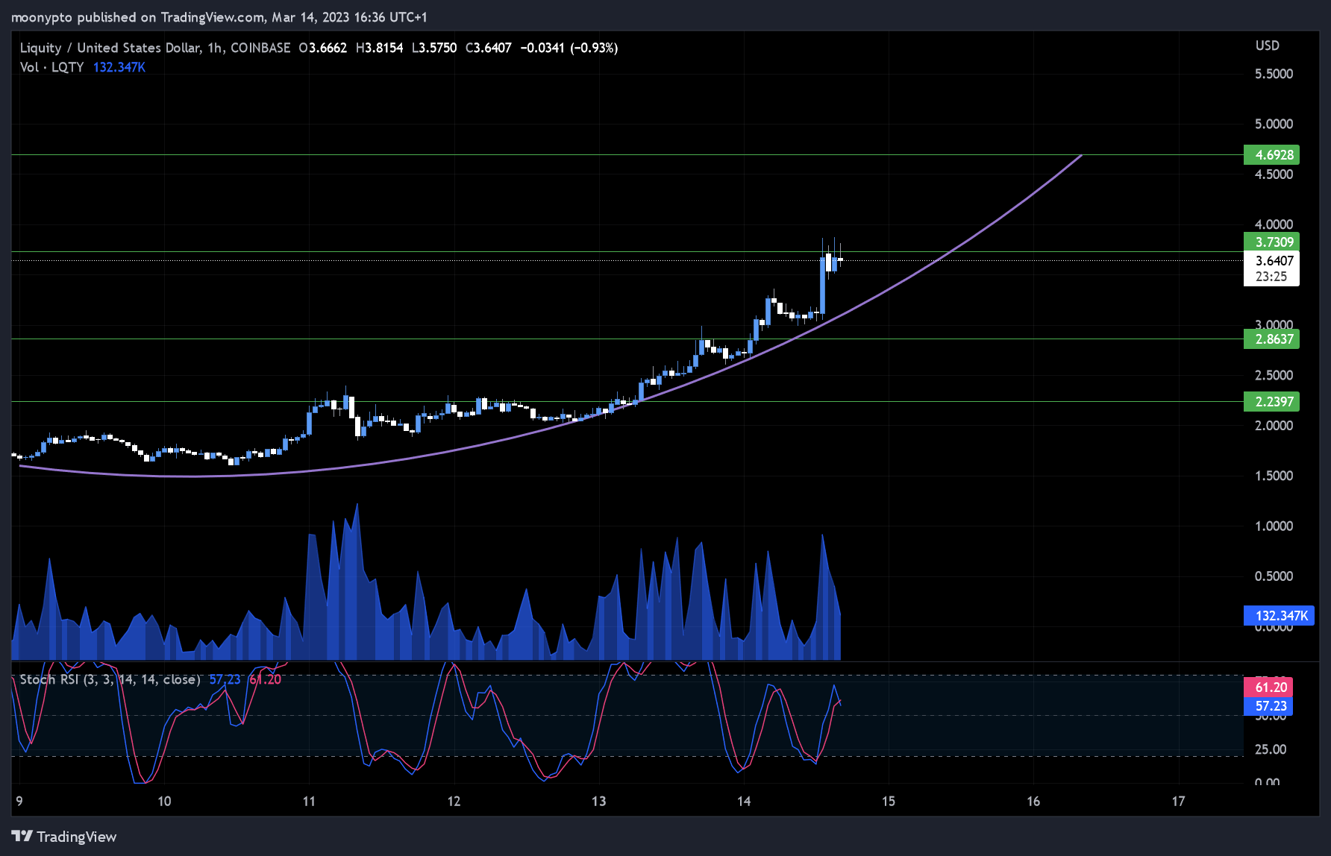Click the 25.00 Stoch RSI axis tick
1331x856 pixels.
1271,749
